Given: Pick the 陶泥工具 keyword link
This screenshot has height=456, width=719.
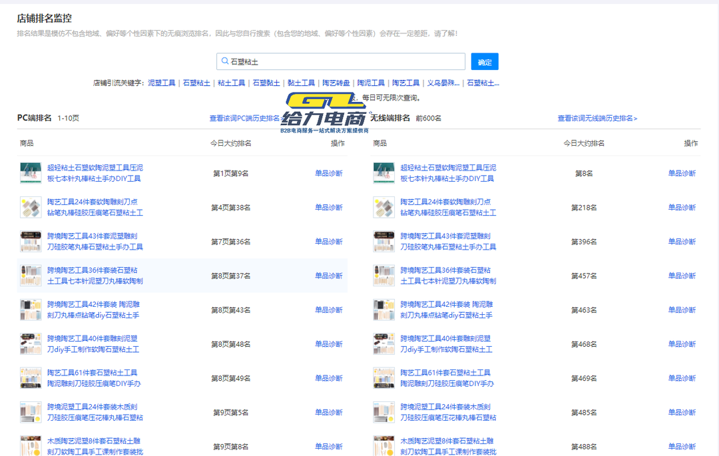Looking at the screenshot, I should [371, 83].
